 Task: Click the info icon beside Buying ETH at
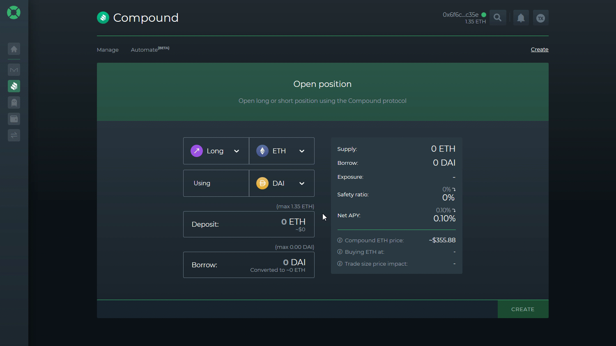tap(340, 252)
